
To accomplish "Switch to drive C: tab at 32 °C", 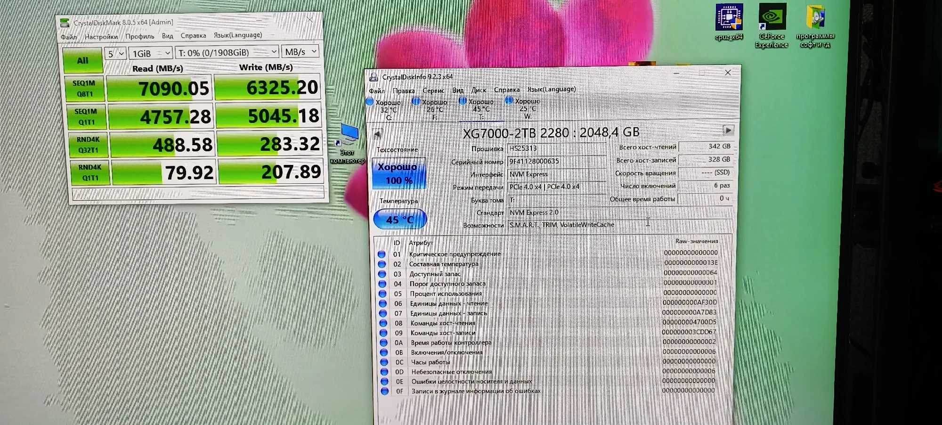I will pos(385,110).
